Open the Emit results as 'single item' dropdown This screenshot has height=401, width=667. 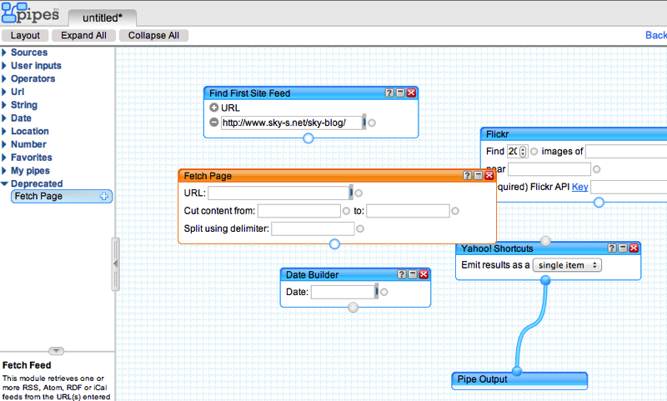tap(567, 265)
